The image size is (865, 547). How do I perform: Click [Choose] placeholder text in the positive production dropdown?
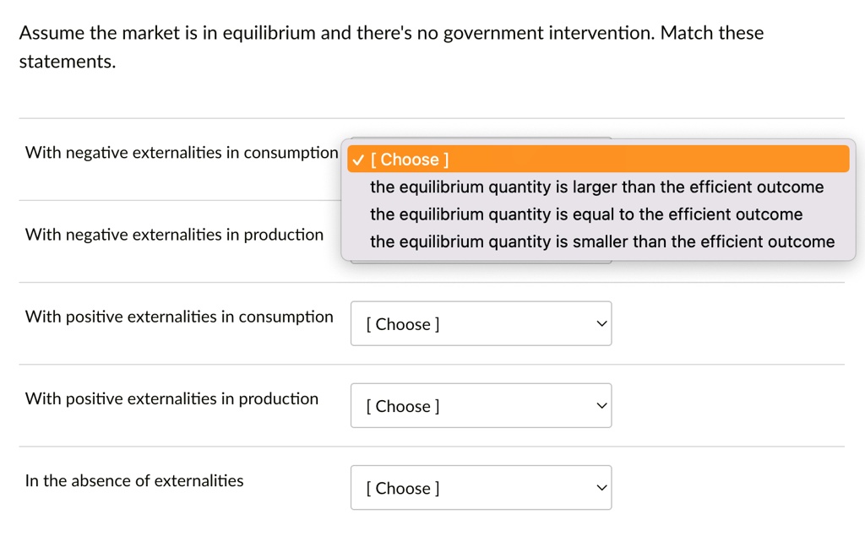point(403,407)
